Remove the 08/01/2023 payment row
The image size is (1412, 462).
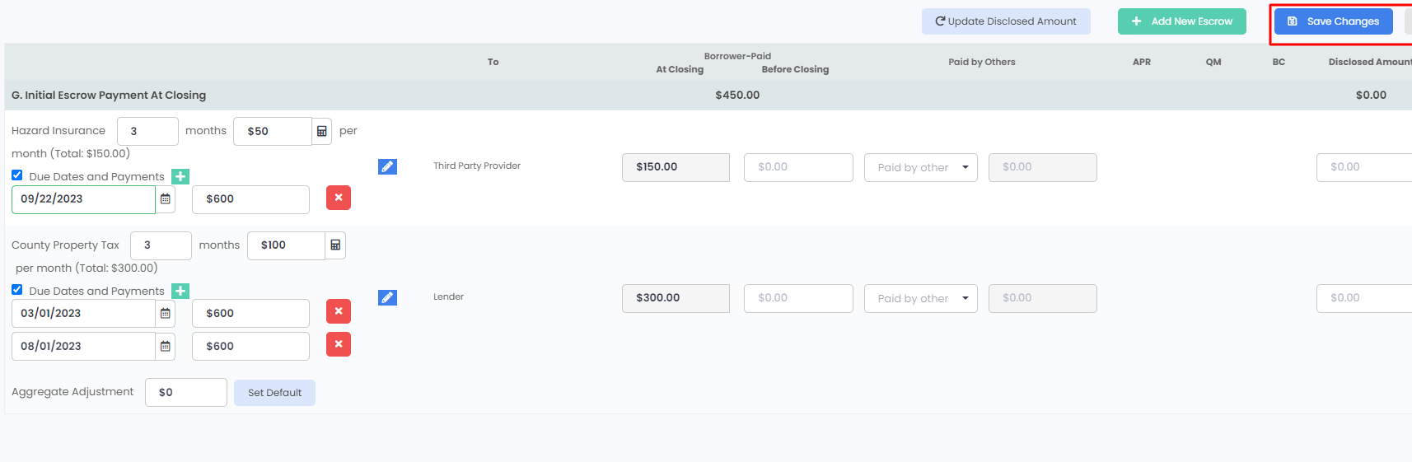[339, 345]
